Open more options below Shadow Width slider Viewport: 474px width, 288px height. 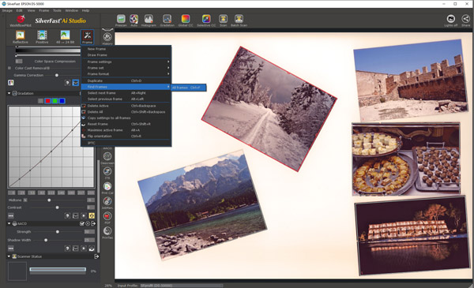pos(10,249)
